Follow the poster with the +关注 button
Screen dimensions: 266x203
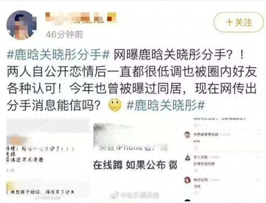click(x=239, y=22)
